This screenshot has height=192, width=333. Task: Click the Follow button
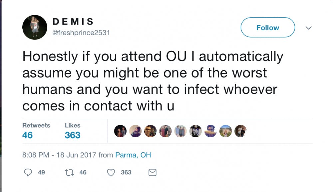[x=267, y=28]
